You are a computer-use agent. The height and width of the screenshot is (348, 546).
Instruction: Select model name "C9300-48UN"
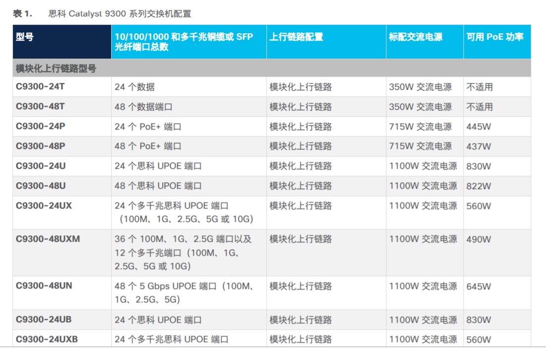44,286
